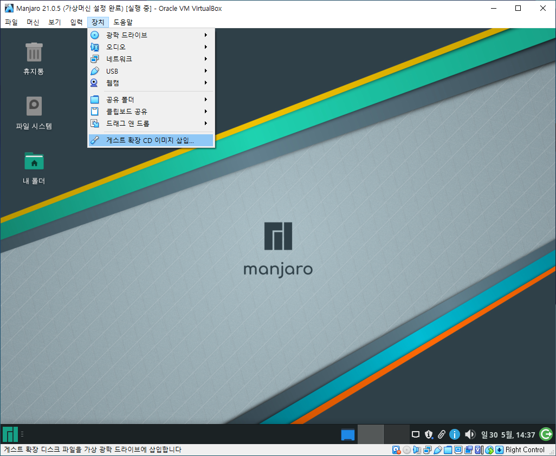Click the display tray icon in panel
This screenshot has height=456, width=556.
(416, 434)
